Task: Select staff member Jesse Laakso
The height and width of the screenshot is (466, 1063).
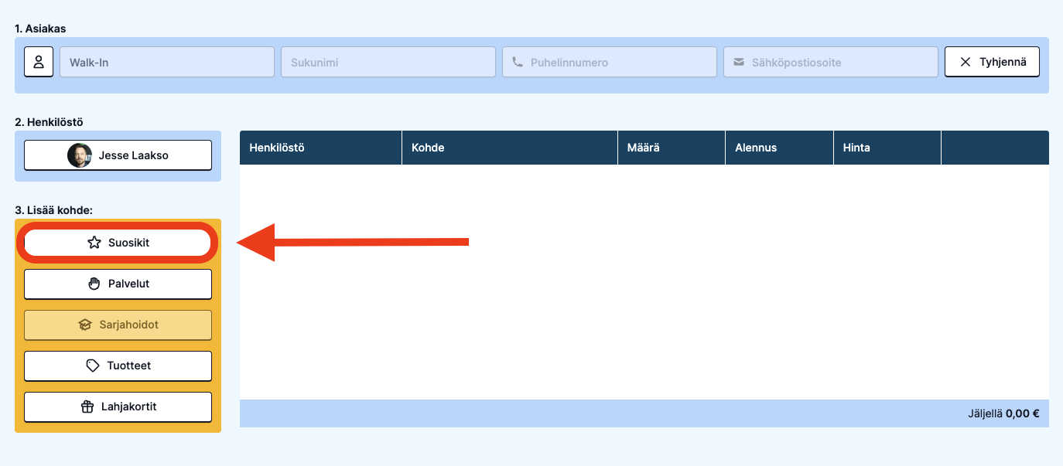Action: tap(118, 155)
